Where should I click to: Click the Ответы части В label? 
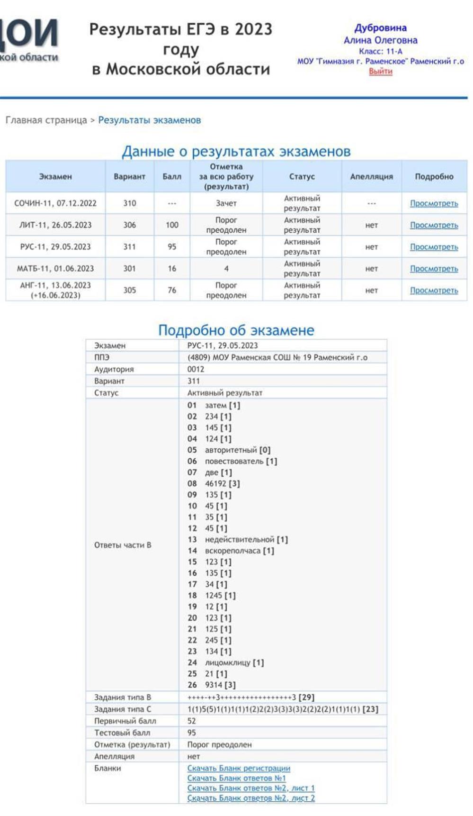(x=123, y=545)
